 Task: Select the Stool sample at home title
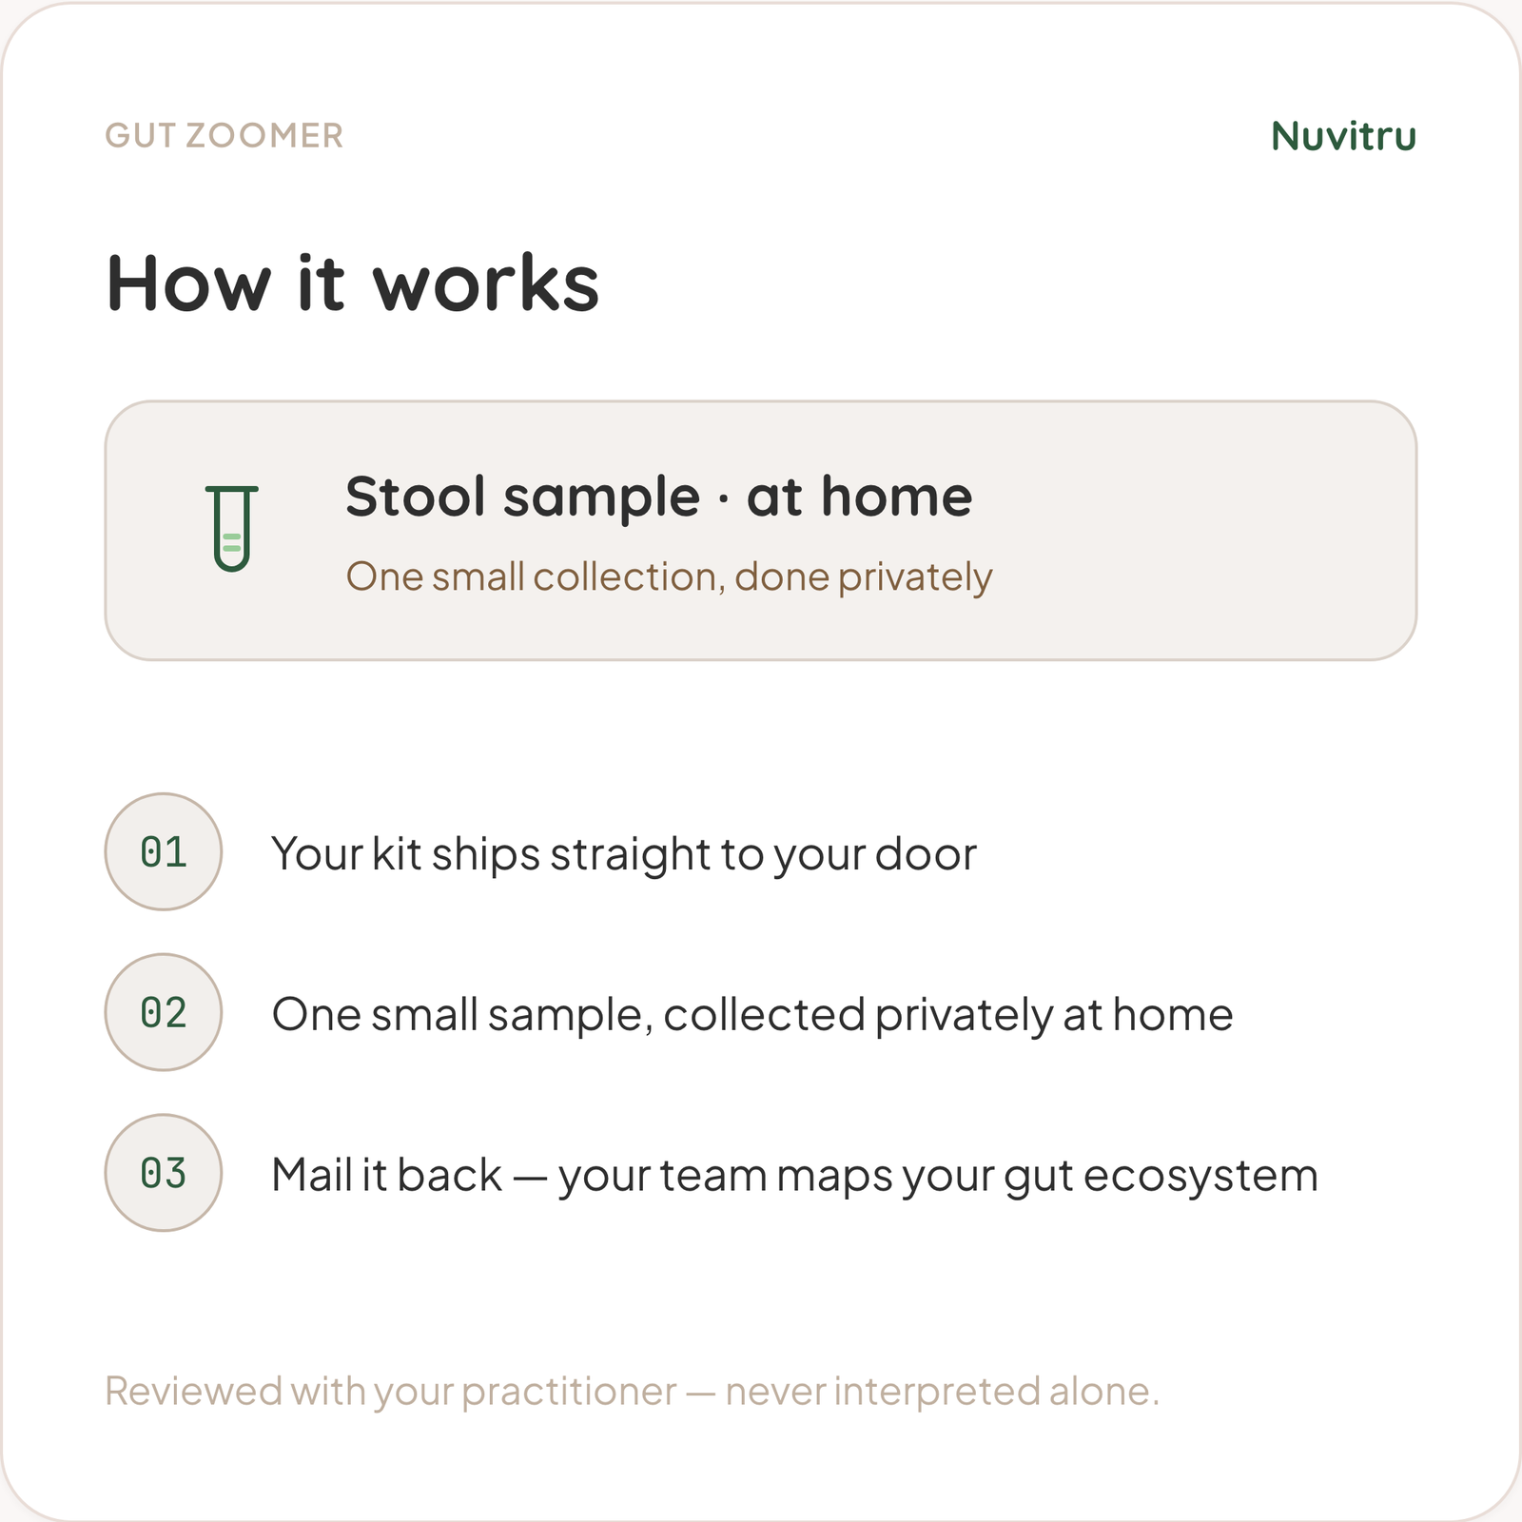click(658, 497)
